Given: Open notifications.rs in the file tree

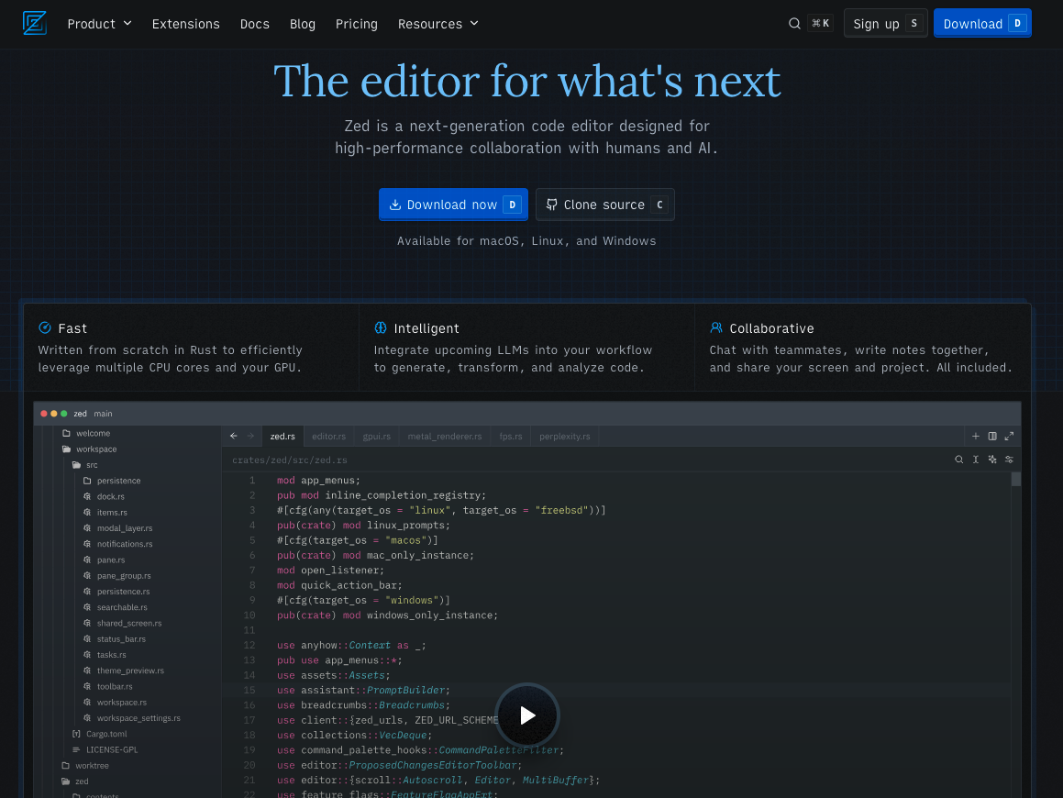Looking at the screenshot, I should tap(125, 544).
